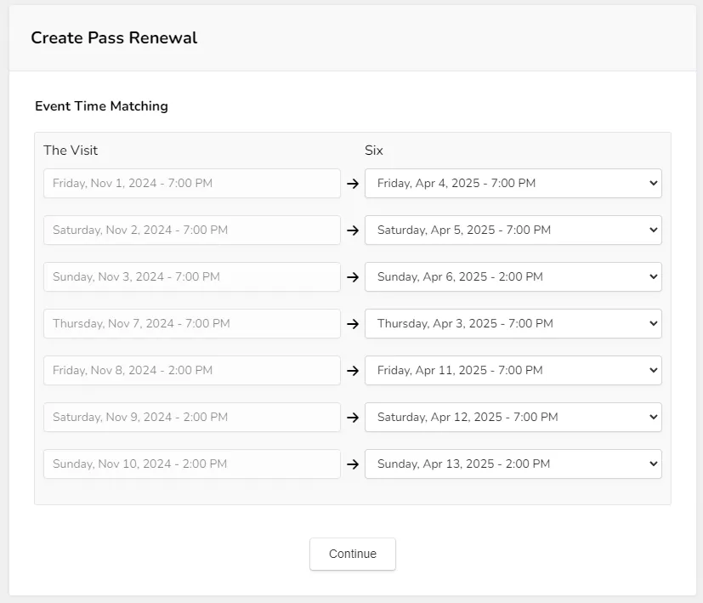Select the Sunday, Nov 10, 2024 field
The width and height of the screenshot is (703, 603).
(192, 464)
